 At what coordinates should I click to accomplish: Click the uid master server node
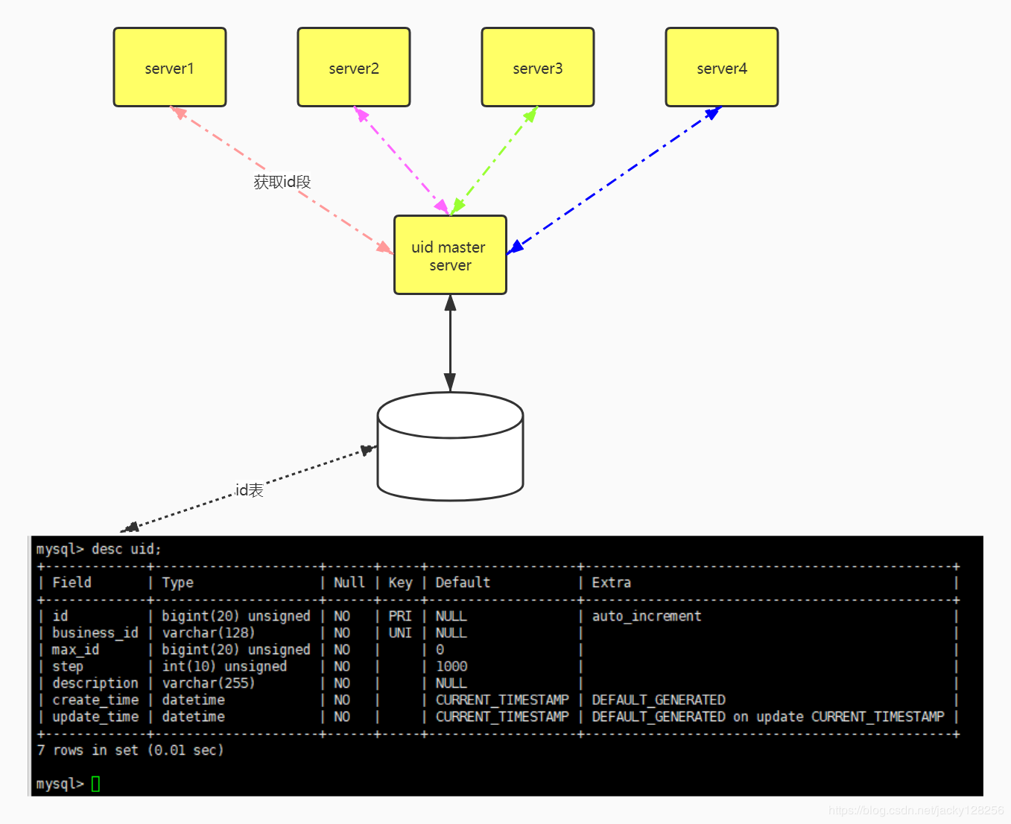pyautogui.click(x=450, y=255)
